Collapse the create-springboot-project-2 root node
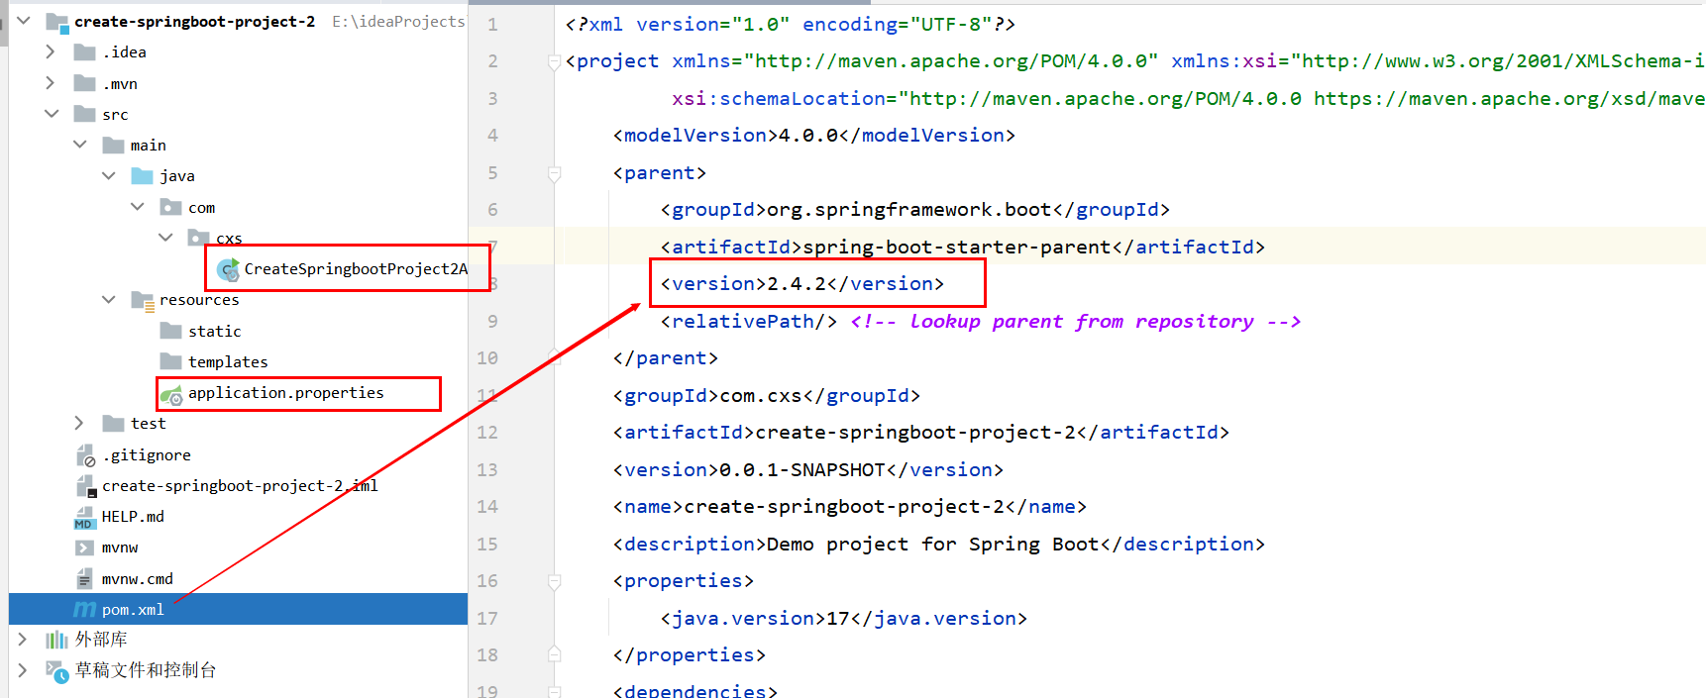Viewport: 1706px width, 698px height. pyautogui.click(x=24, y=21)
